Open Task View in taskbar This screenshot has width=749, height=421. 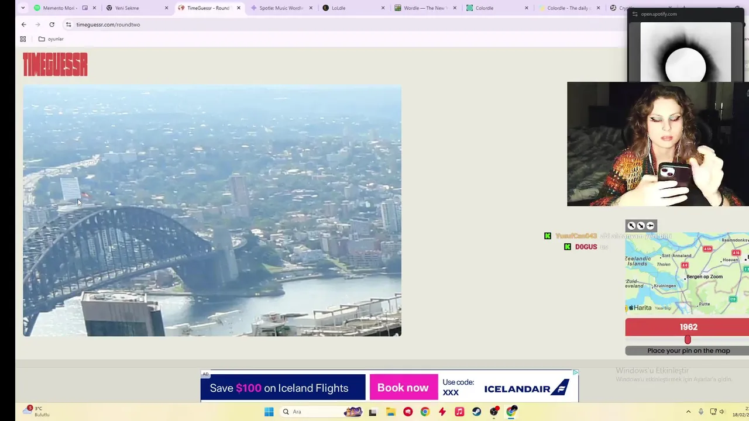tap(373, 412)
